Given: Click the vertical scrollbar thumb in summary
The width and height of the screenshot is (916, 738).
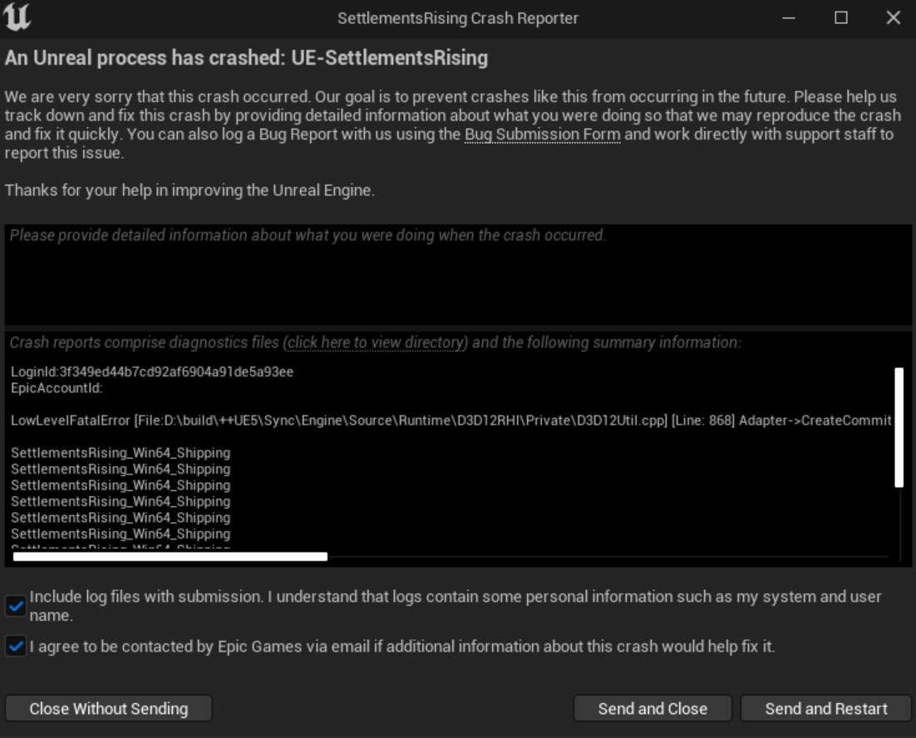Looking at the screenshot, I should pos(899,426).
